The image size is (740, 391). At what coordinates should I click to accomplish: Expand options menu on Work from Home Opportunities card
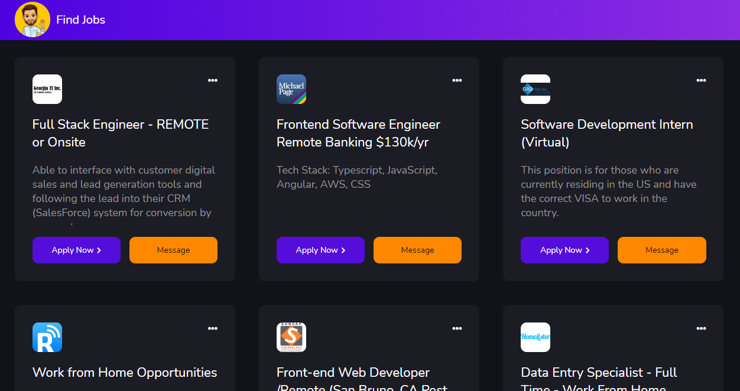213,328
